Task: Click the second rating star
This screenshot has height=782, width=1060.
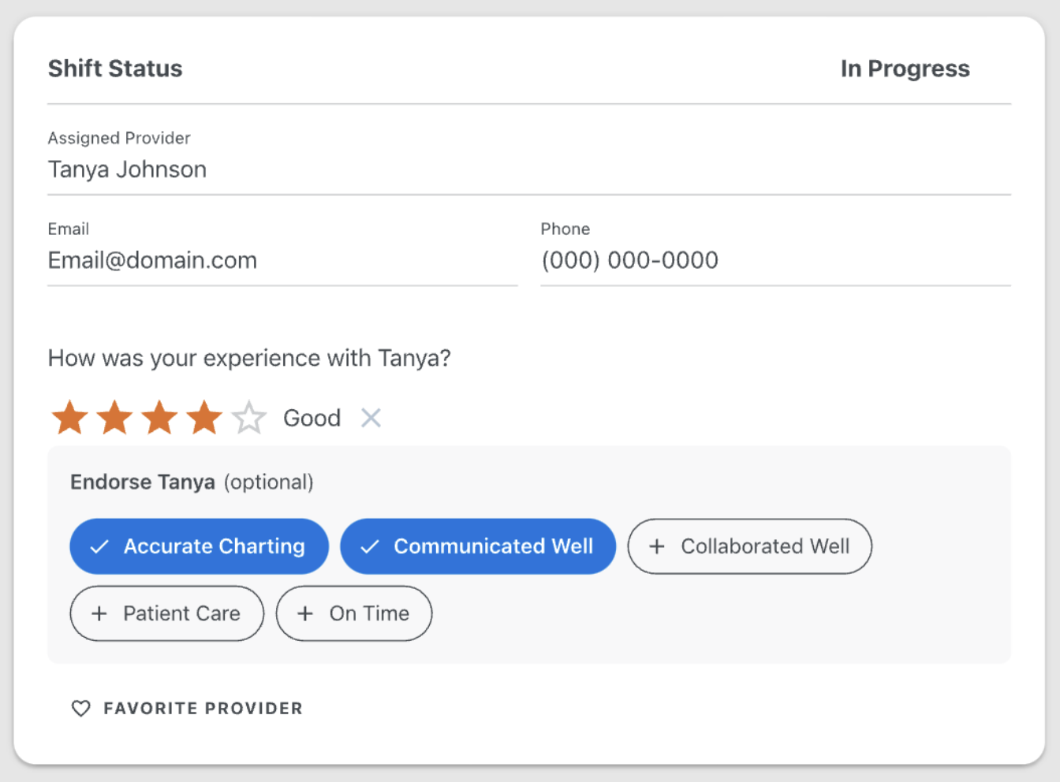Action: point(115,417)
